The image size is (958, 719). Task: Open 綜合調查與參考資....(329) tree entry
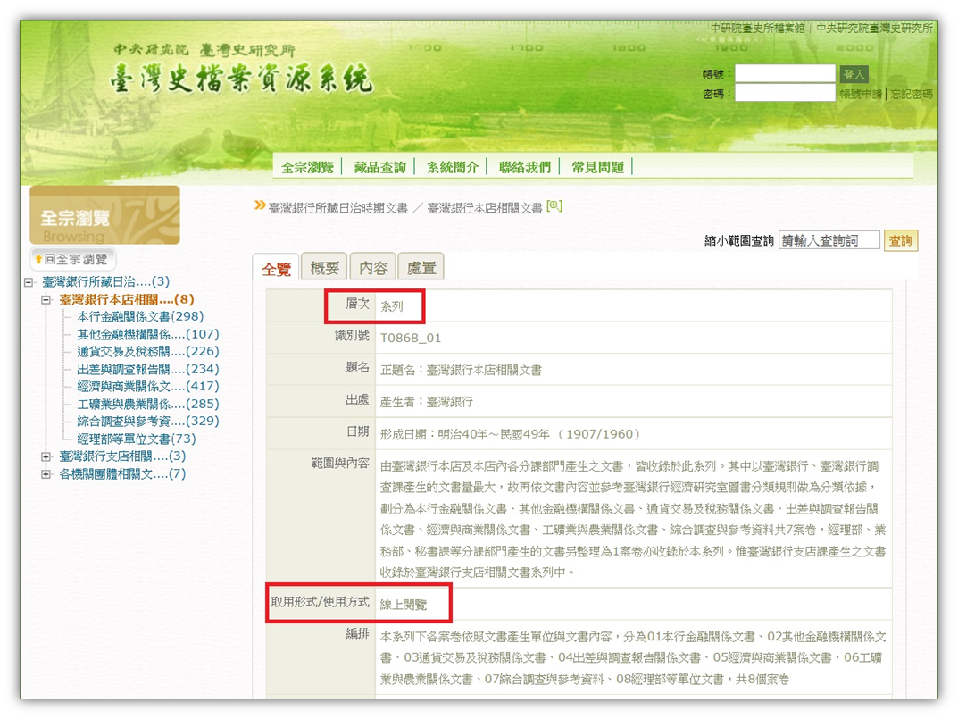tap(148, 422)
